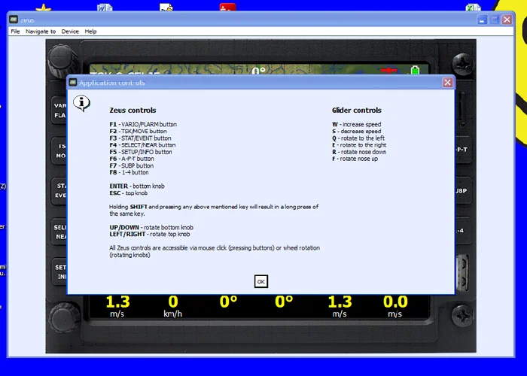Click the F8 - 1-4 button line
Viewport: 527px width, 376px height.
click(x=129, y=172)
